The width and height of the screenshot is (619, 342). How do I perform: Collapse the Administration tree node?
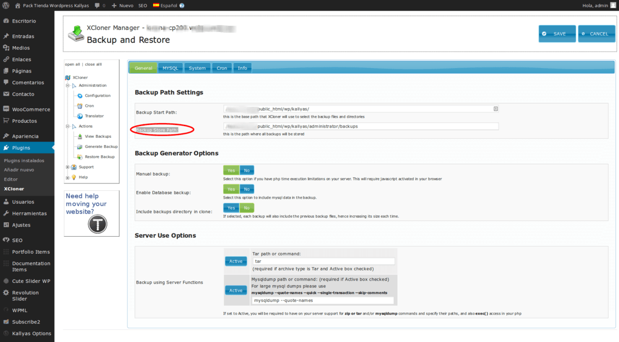(68, 85)
